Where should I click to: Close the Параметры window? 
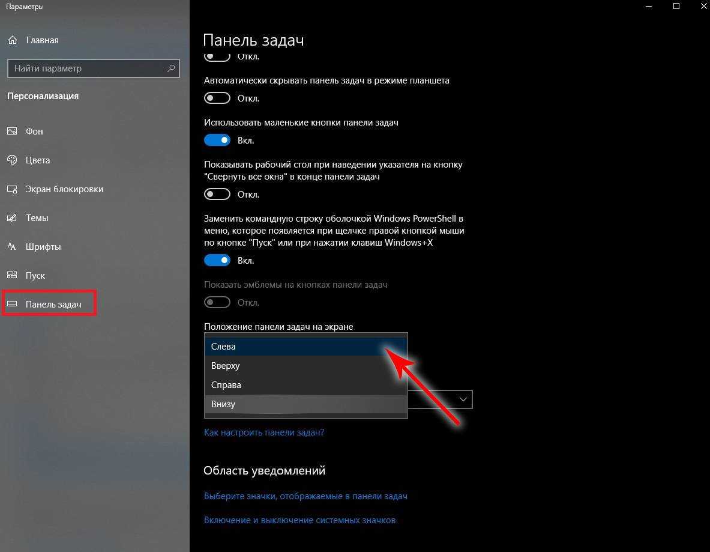pos(703,7)
